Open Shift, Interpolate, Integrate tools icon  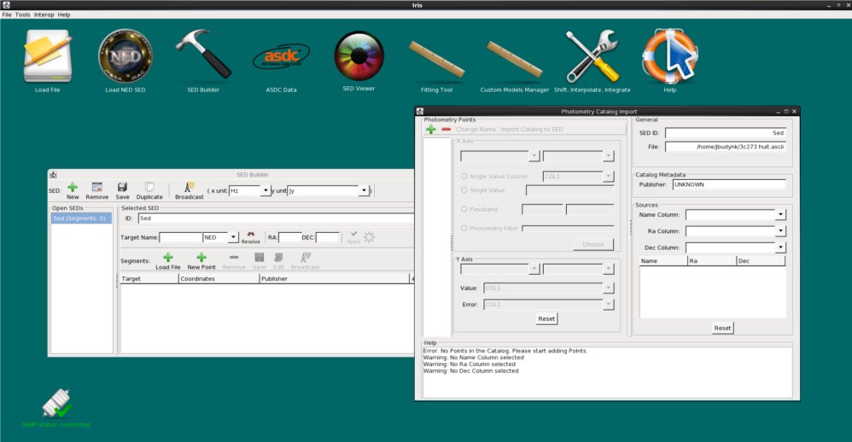(592, 56)
